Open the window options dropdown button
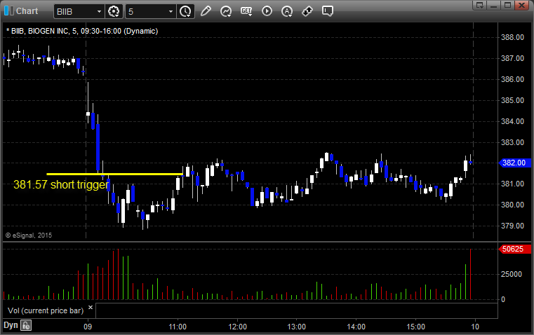 [479, 5]
